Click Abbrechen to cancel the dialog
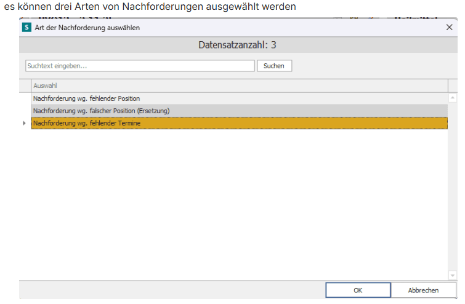465x304 pixels. (423, 290)
